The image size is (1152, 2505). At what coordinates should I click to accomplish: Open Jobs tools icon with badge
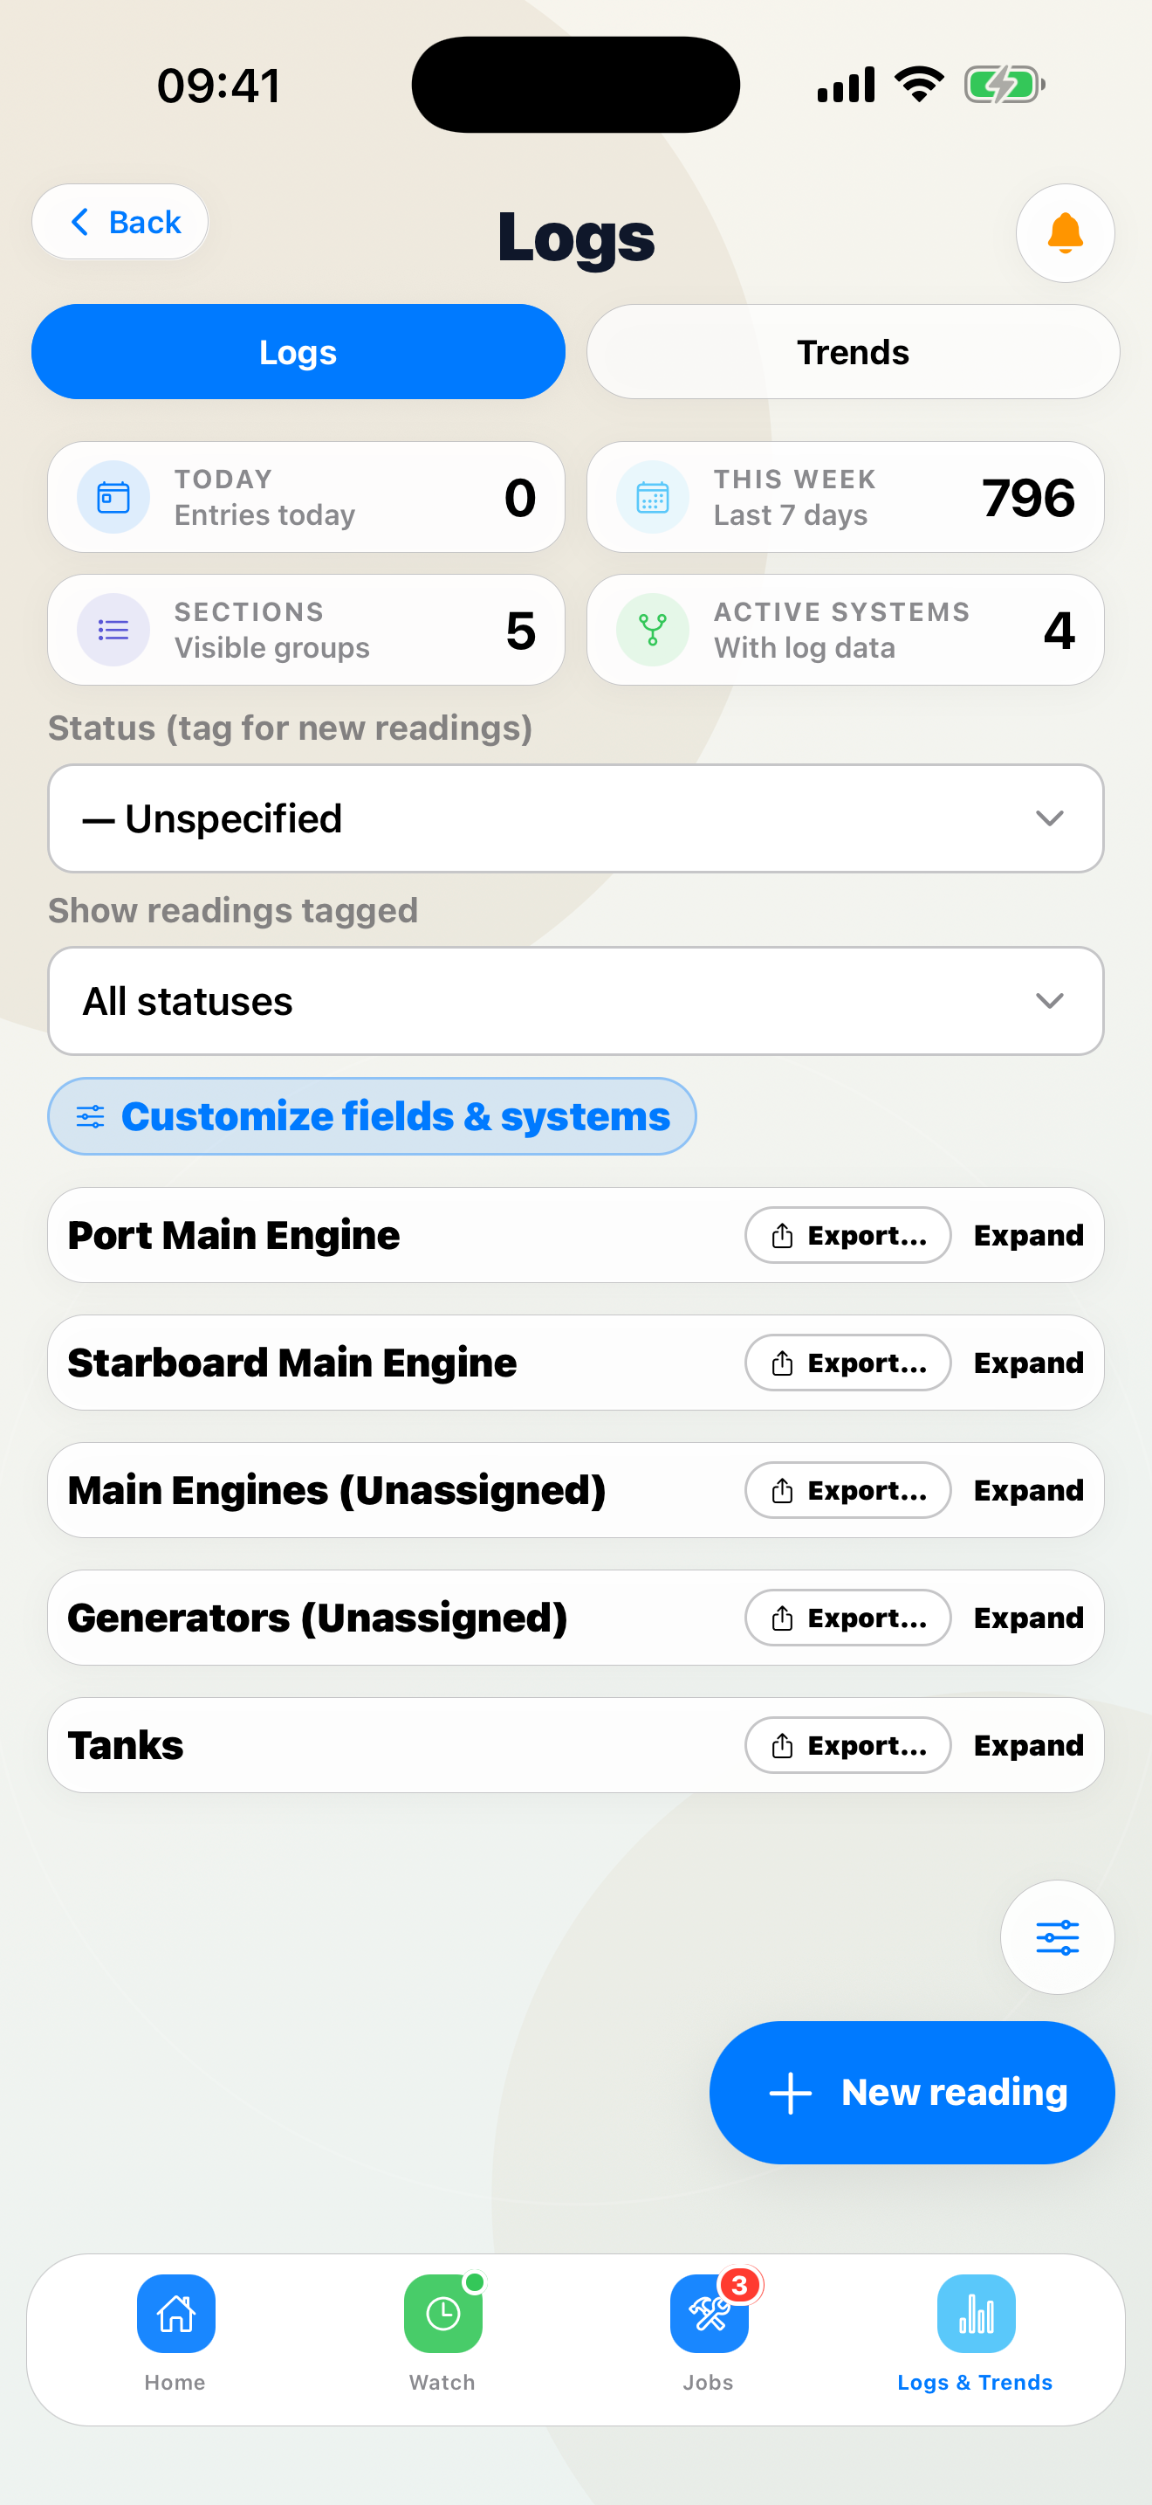[709, 2314]
